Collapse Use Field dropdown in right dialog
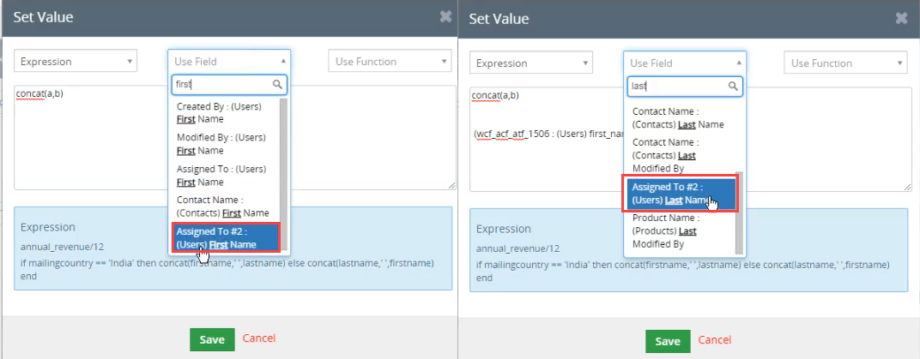The width and height of the screenshot is (920, 359). tap(685, 63)
